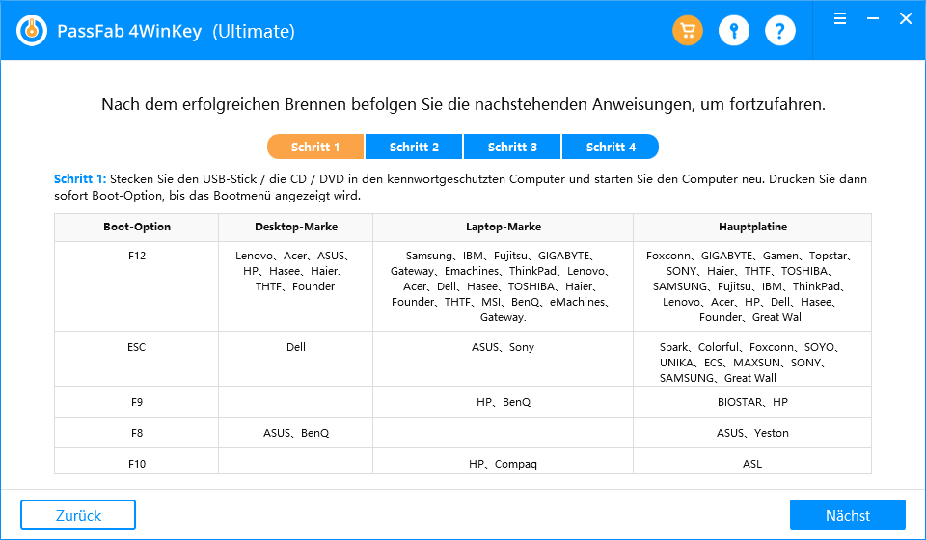The image size is (926, 540).
Task: Click the 'Nach dem erfolgreichen Brennen' heading
Action: (463, 104)
